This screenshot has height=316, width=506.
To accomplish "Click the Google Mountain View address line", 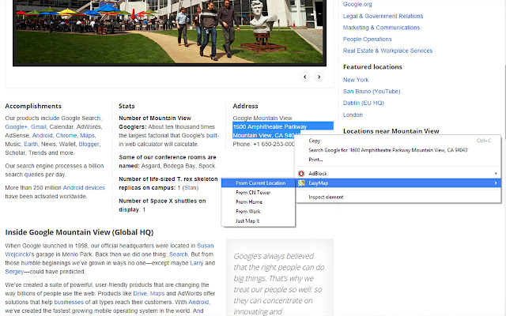I will (262, 118).
